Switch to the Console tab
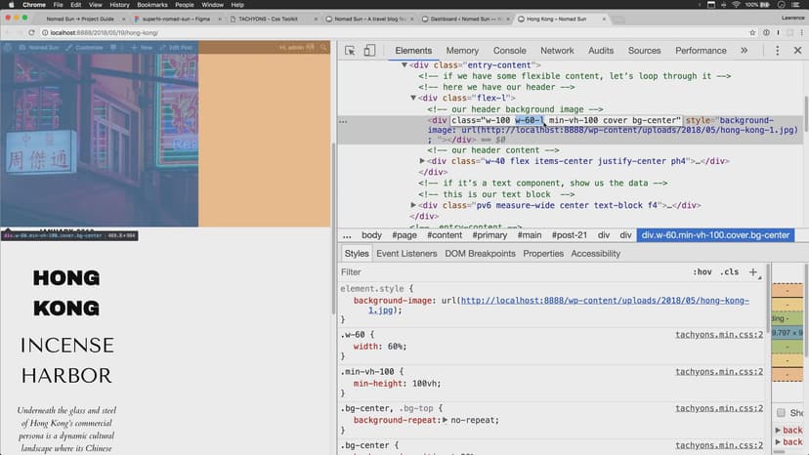The height and width of the screenshot is (455, 809). (x=509, y=51)
